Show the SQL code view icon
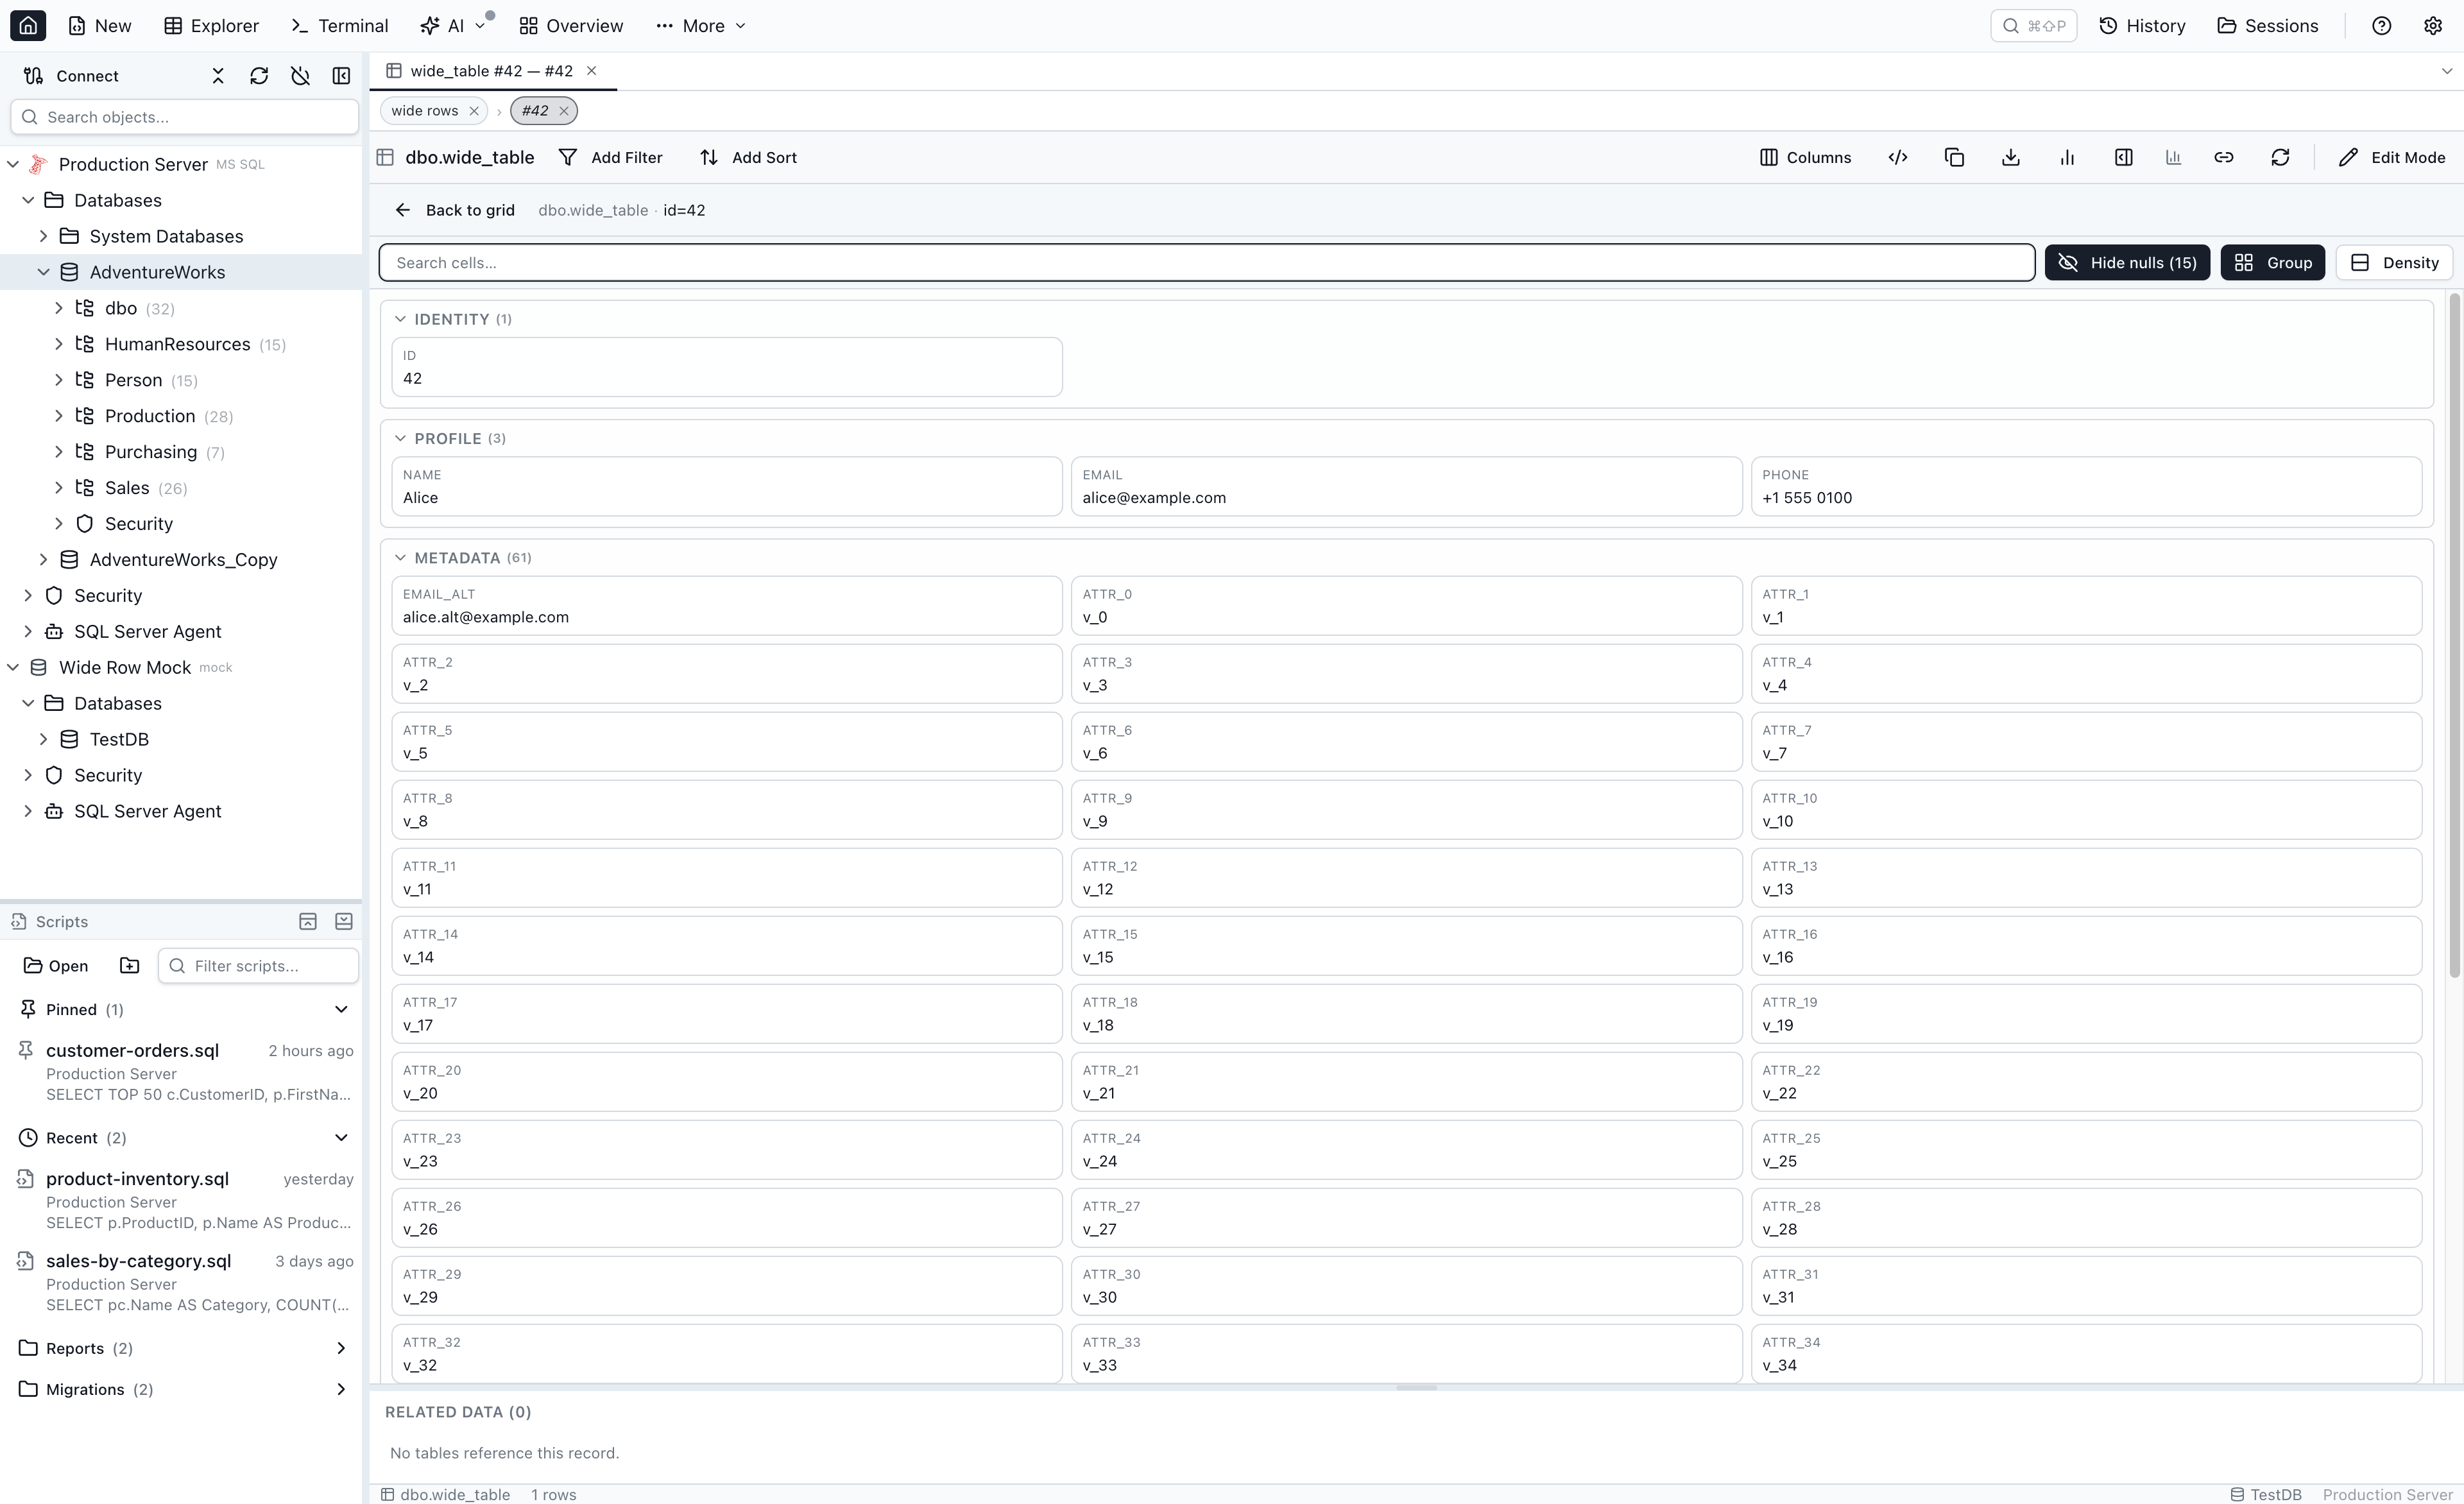Screen dimensions: 2464x1504 point(1898,157)
